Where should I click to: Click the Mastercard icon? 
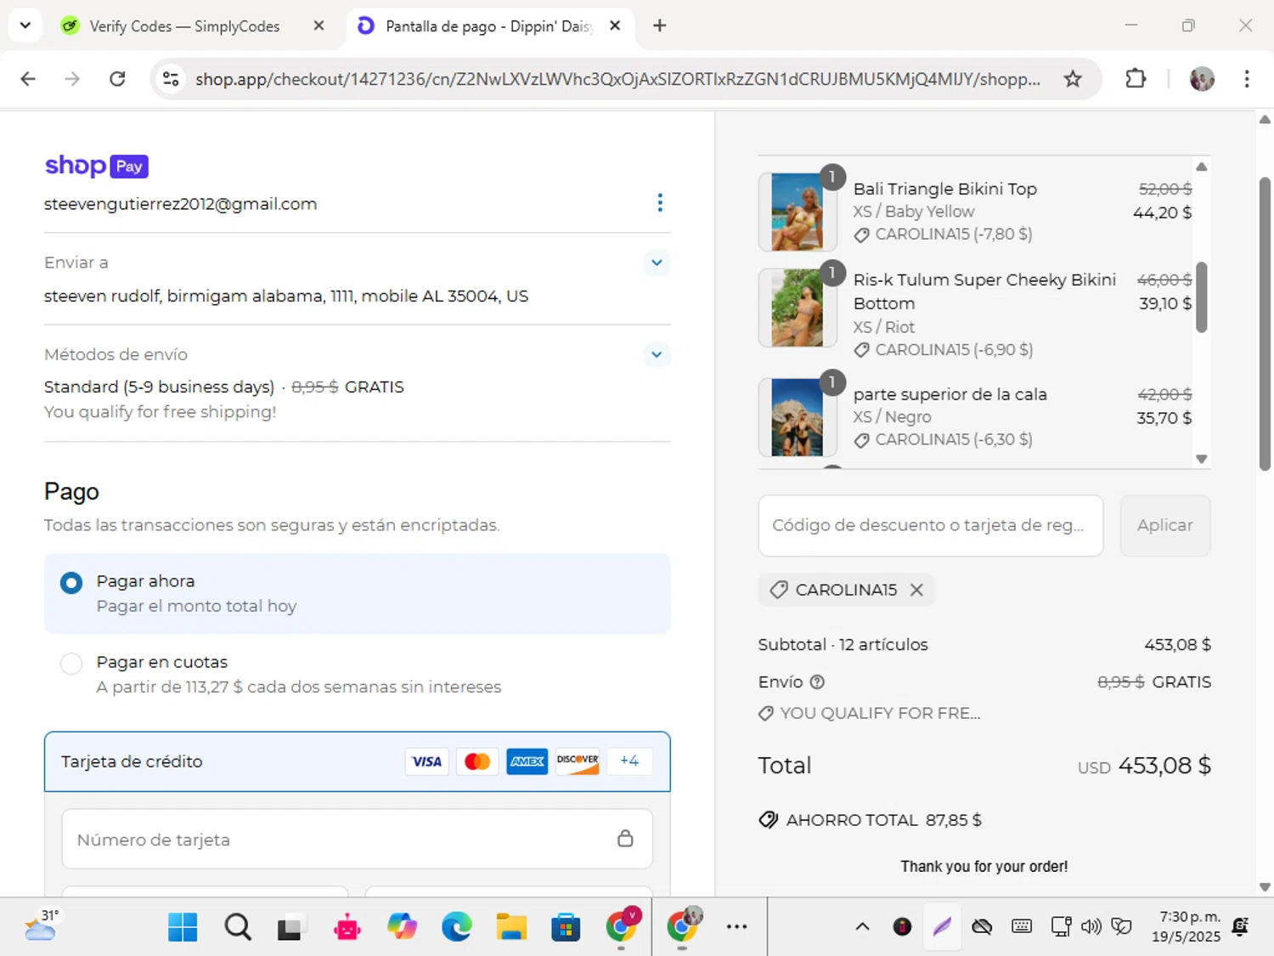point(477,761)
